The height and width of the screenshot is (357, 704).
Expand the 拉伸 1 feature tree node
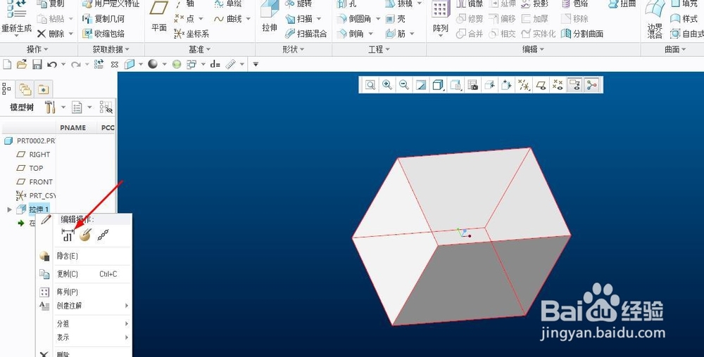click(x=9, y=209)
